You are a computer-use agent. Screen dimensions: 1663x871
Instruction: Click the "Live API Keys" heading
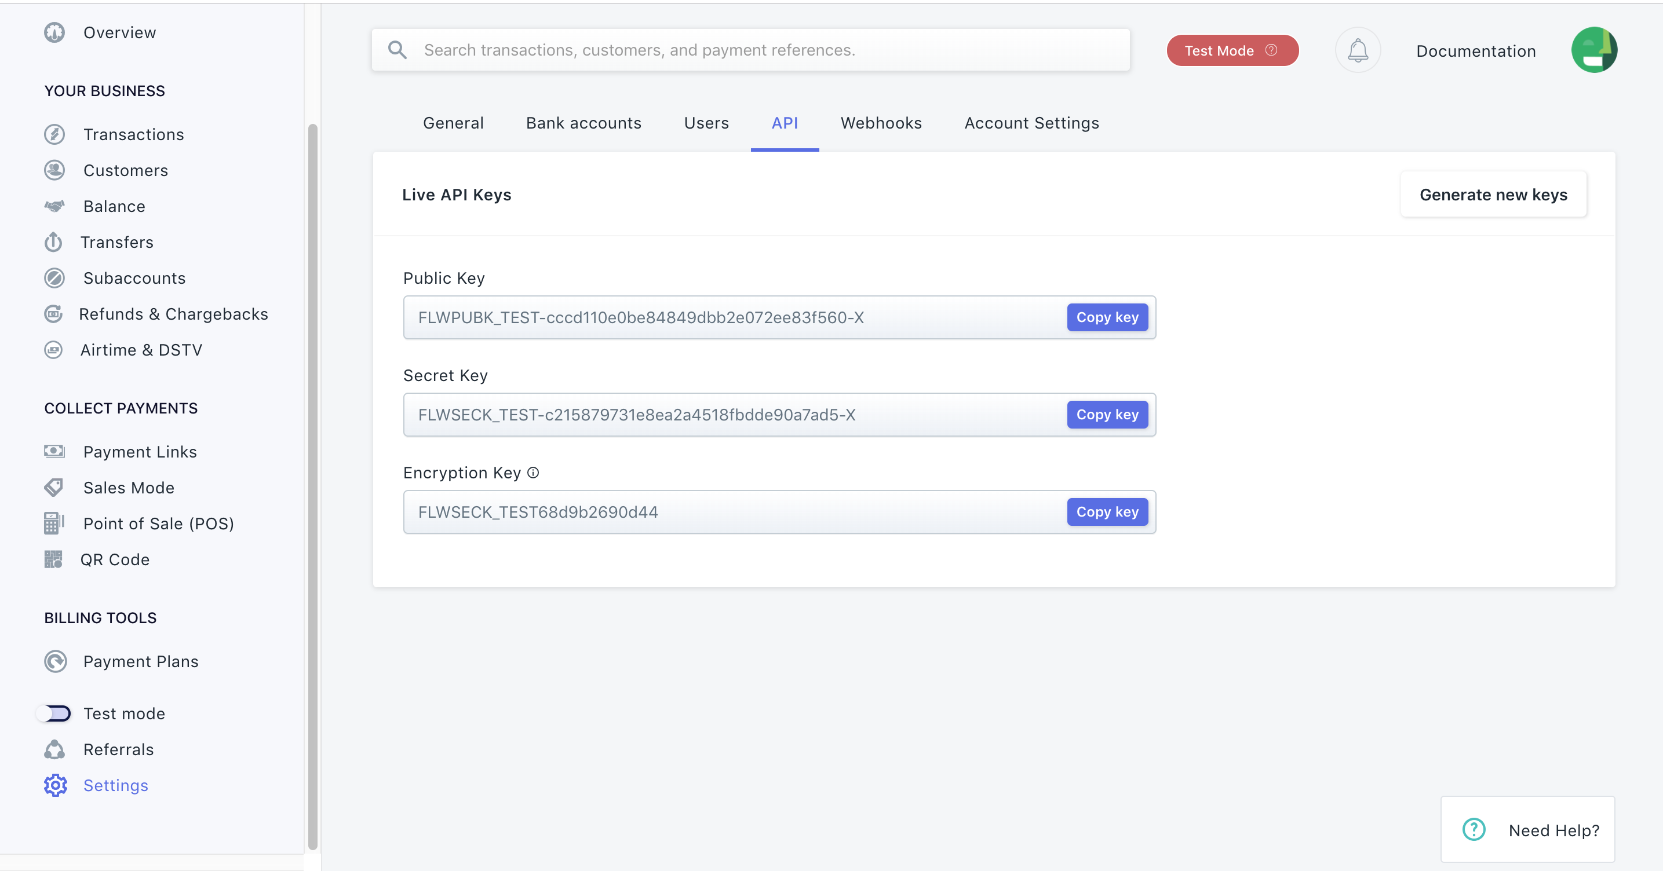click(x=457, y=194)
